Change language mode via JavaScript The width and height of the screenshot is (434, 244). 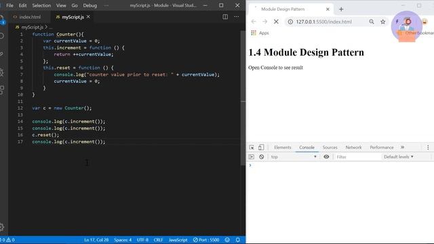point(178,240)
